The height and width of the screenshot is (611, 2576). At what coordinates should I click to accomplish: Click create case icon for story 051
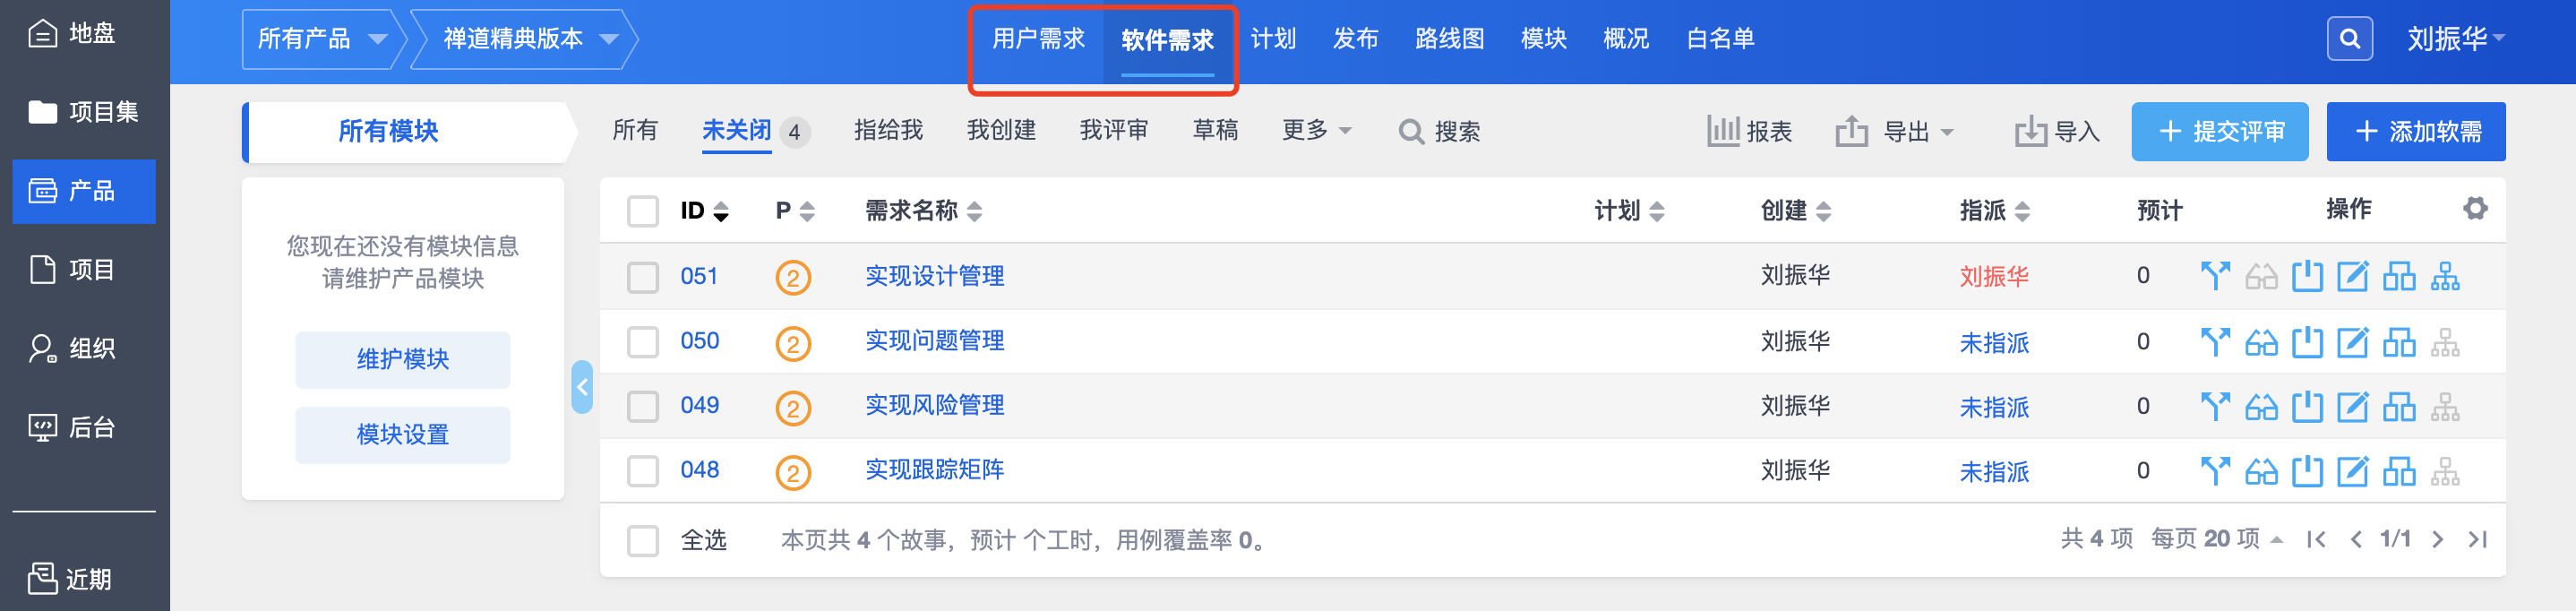click(x=2399, y=276)
